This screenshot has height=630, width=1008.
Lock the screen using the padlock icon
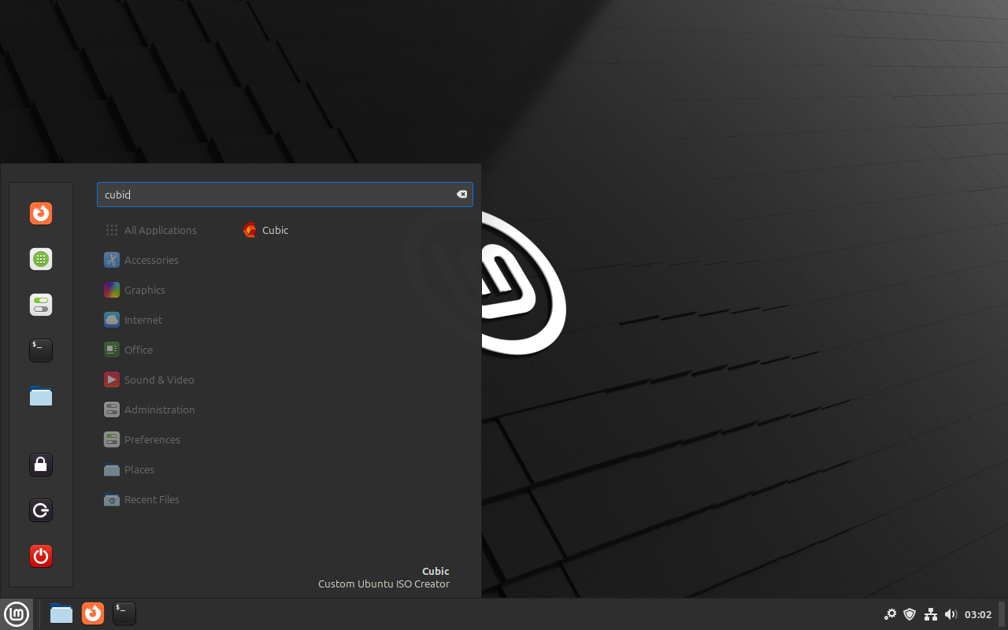click(41, 465)
